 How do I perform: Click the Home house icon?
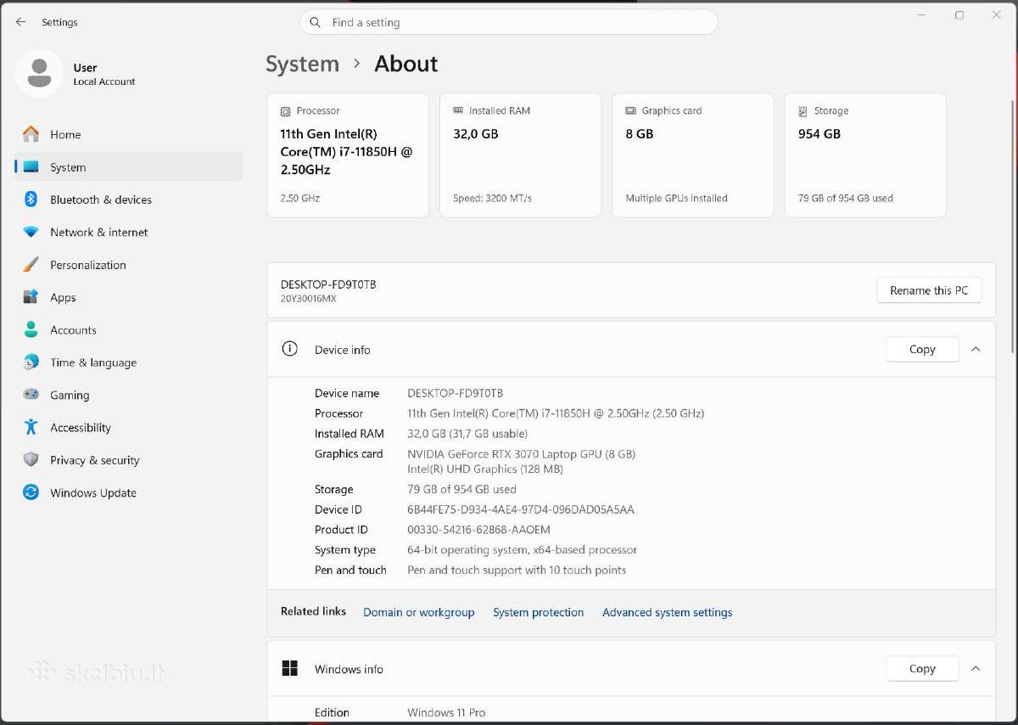click(x=31, y=134)
